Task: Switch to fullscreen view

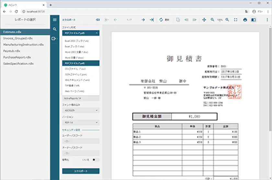Action: click(x=236, y=20)
